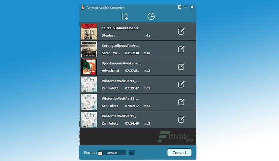Click duration 03:12:38
The height and width of the screenshot is (161, 279).
[132, 53]
